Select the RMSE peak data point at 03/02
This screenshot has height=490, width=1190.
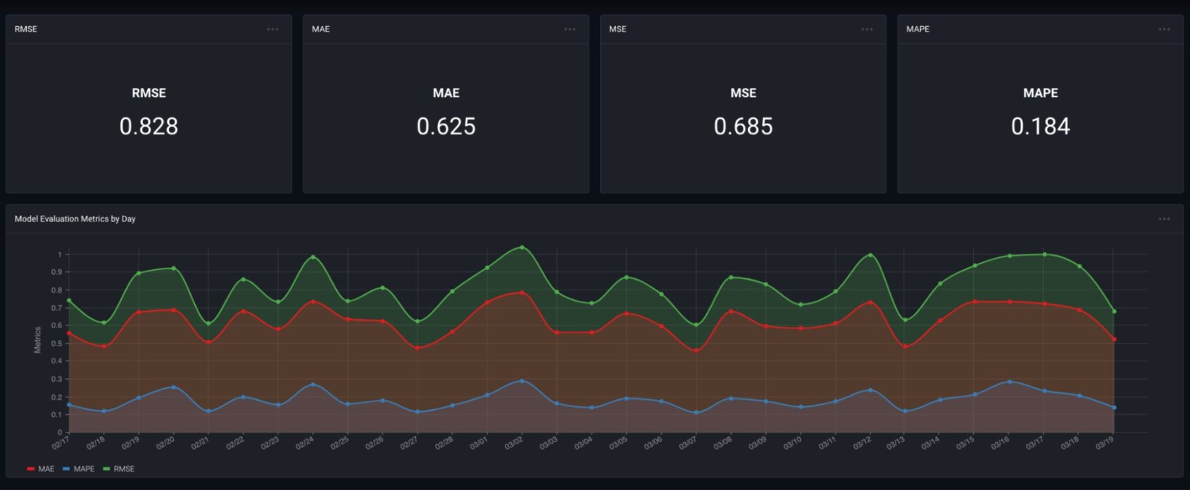pos(522,247)
